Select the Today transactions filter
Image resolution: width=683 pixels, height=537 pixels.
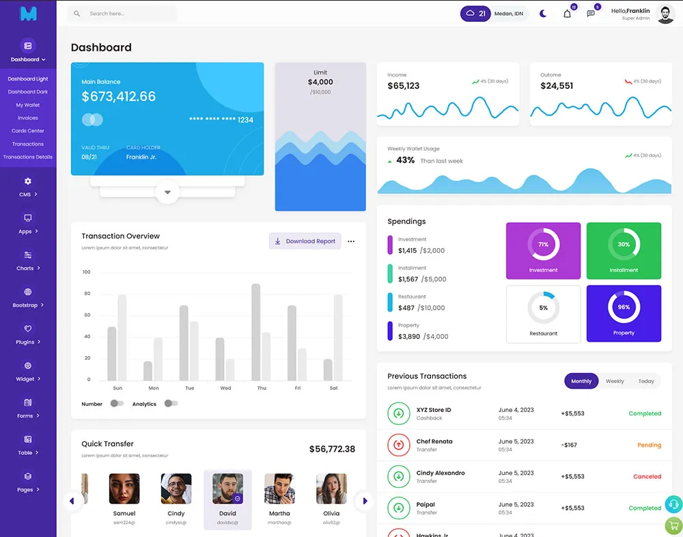pyautogui.click(x=646, y=381)
